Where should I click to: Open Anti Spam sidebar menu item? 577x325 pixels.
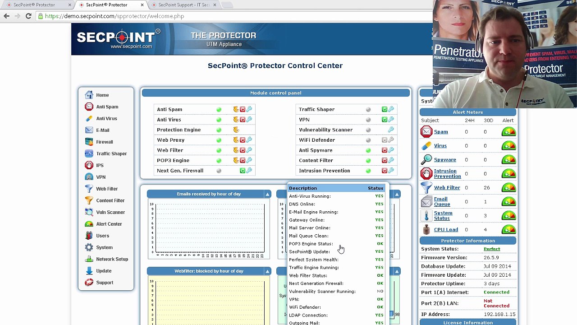[x=107, y=107]
